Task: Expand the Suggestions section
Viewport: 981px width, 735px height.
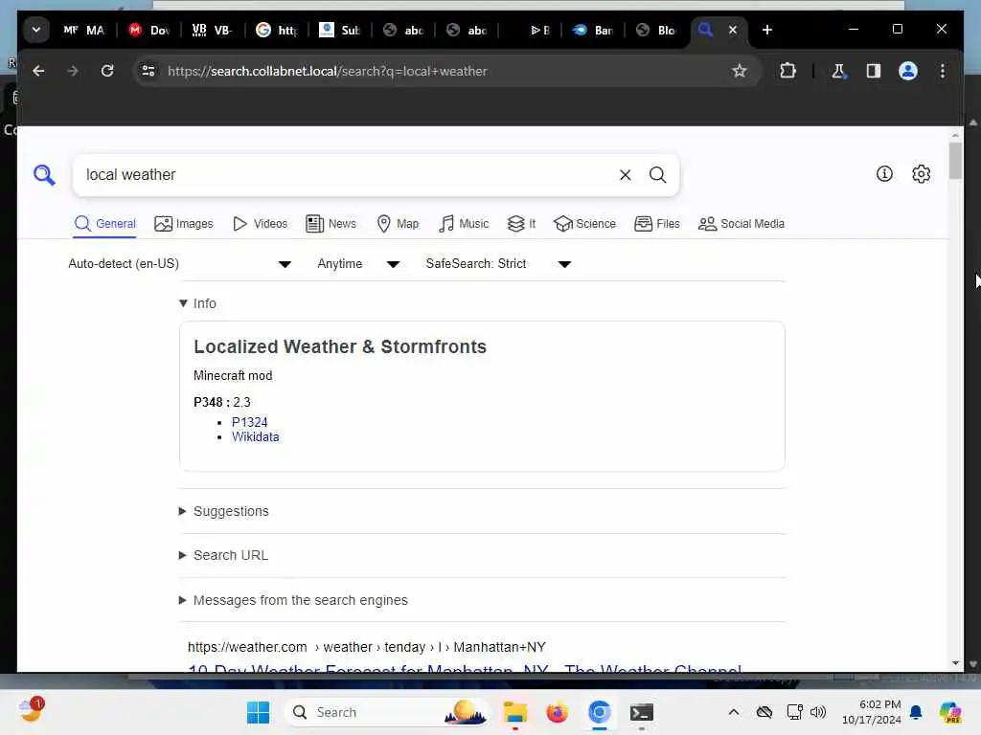Action: coord(224,511)
